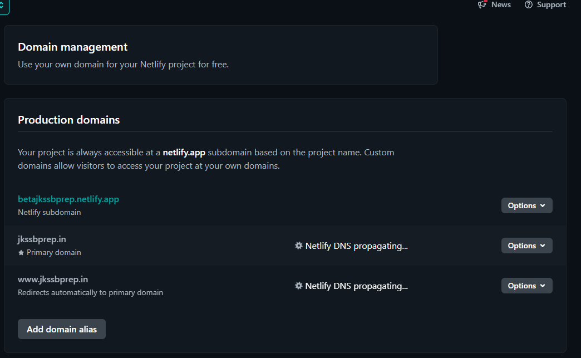Viewport: 581px width, 358px height.
Task: Click the Primary domain star icon
Action: coord(21,252)
